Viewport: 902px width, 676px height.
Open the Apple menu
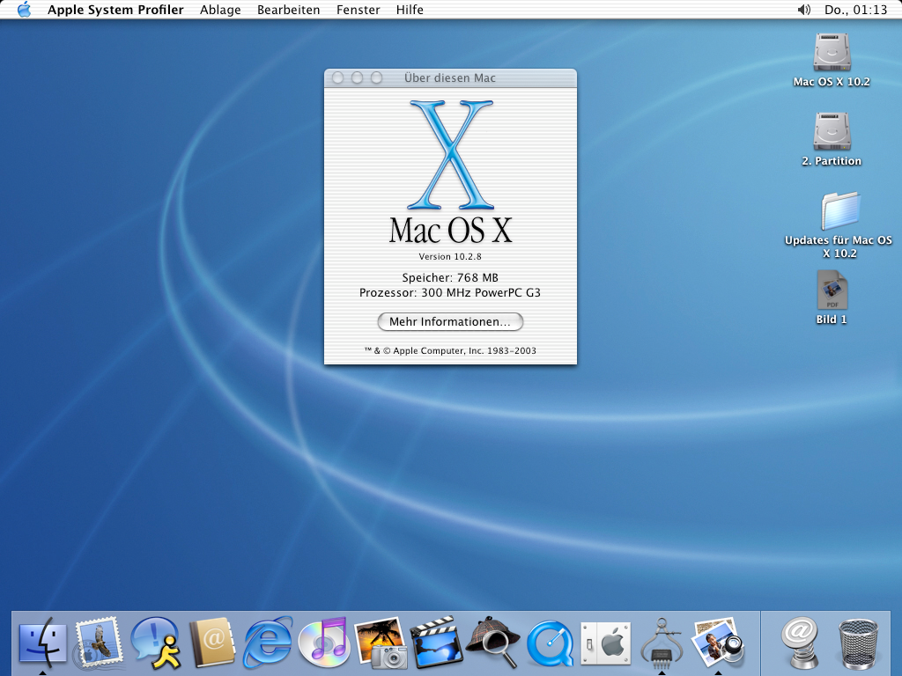click(24, 10)
